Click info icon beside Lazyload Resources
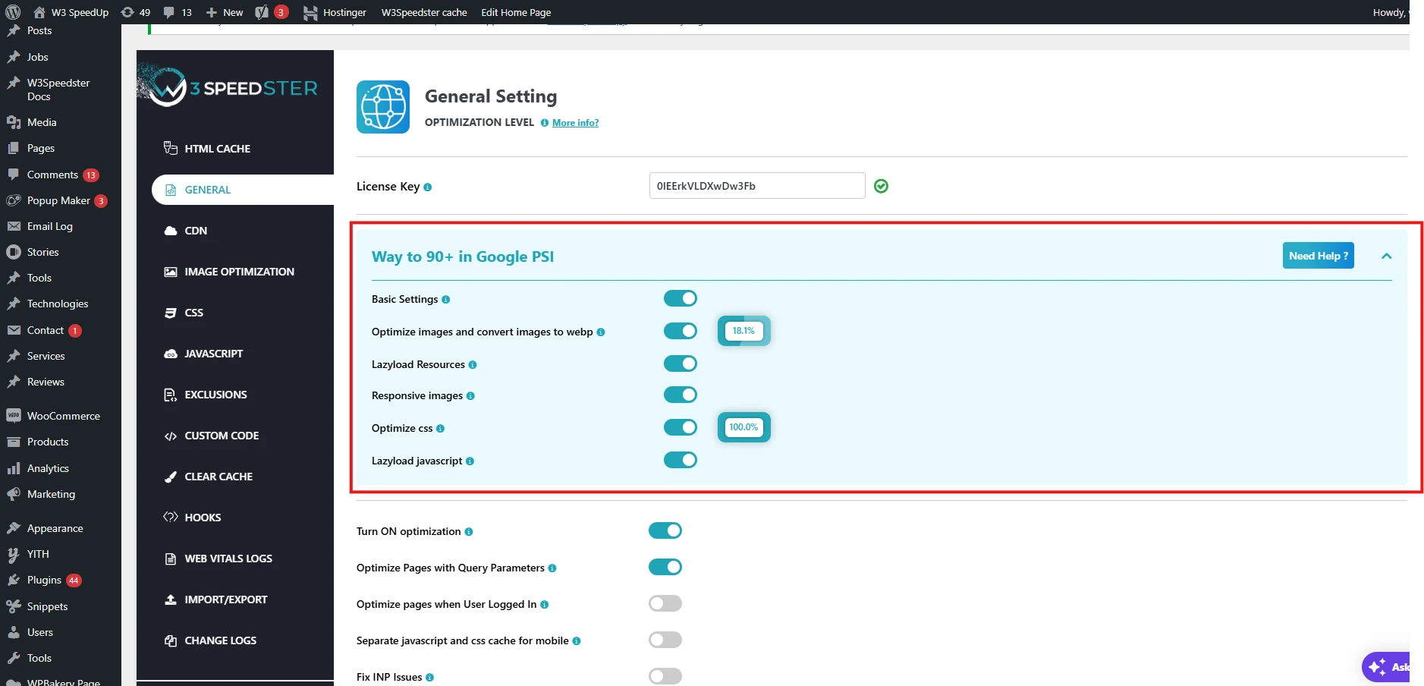 tap(473, 365)
